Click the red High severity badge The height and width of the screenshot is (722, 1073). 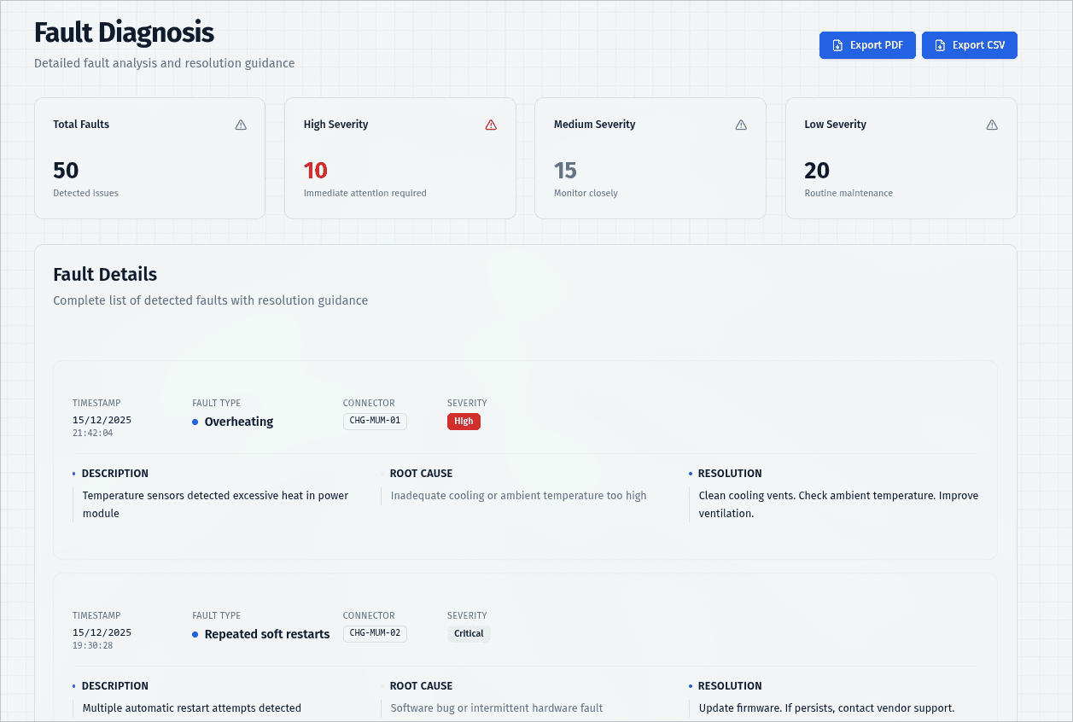pyautogui.click(x=464, y=421)
